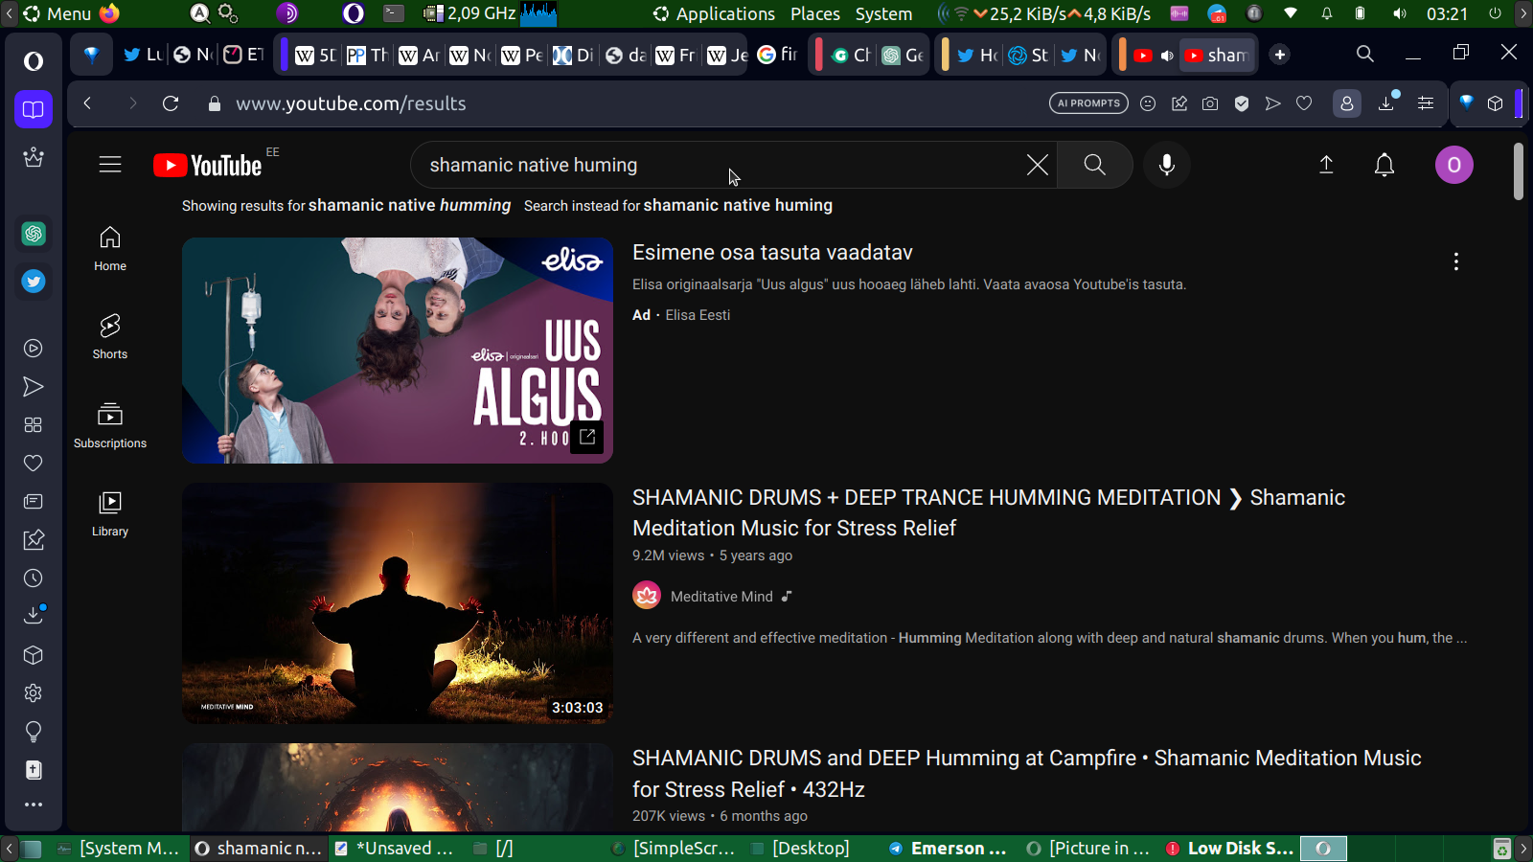The height and width of the screenshot is (862, 1533).
Task: Toggle the YouTube hamburger guide menu
Action: (110, 165)
